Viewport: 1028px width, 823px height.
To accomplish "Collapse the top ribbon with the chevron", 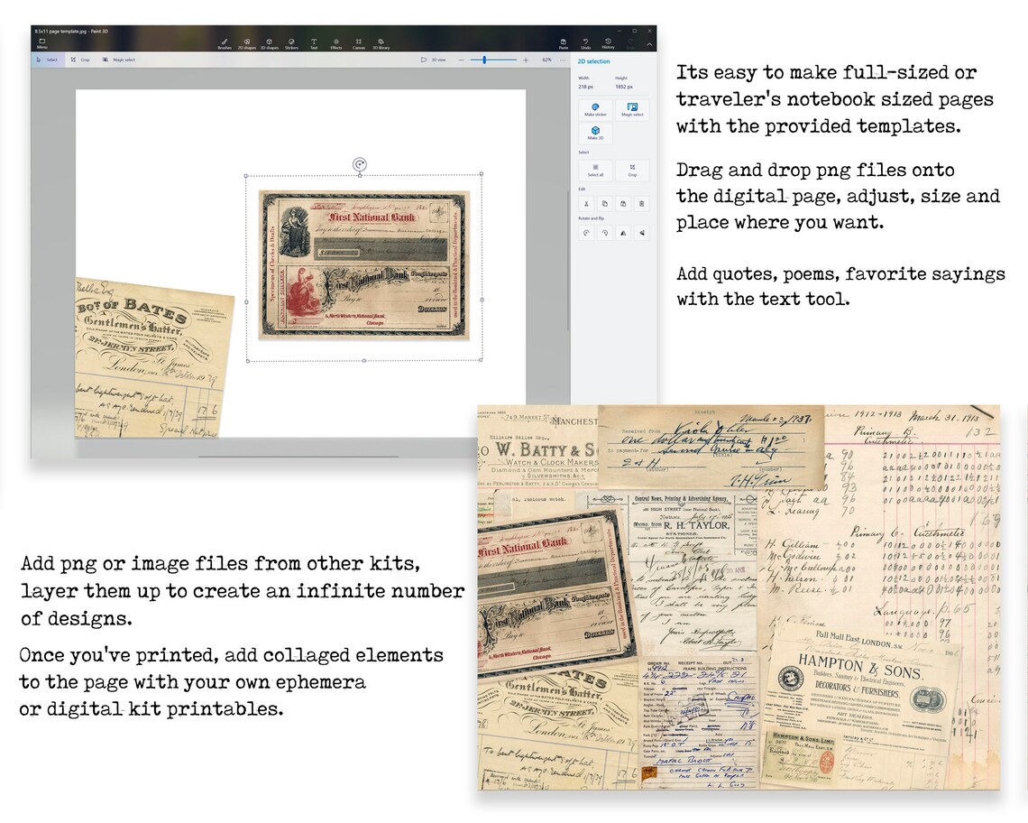I will click(x=649, y=44).
